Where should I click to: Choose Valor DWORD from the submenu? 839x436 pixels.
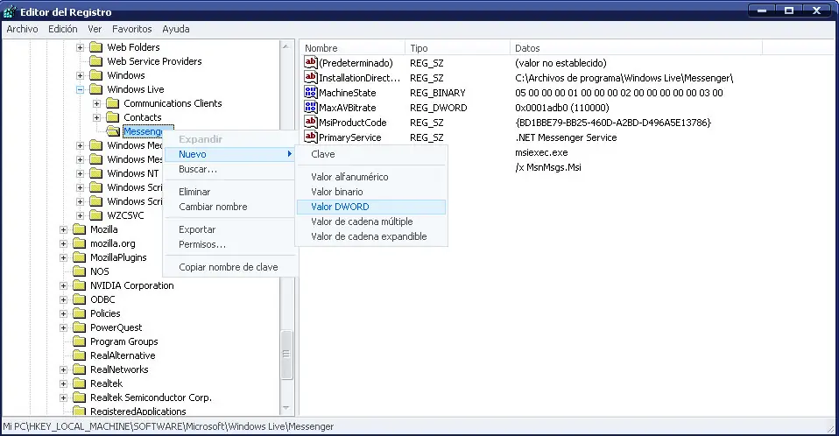(370, 207)
